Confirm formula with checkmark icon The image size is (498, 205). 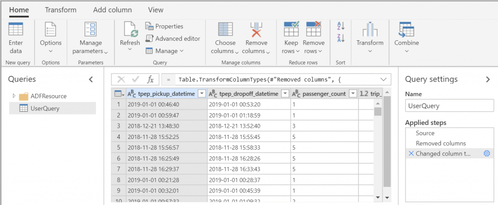click(136, 79)
